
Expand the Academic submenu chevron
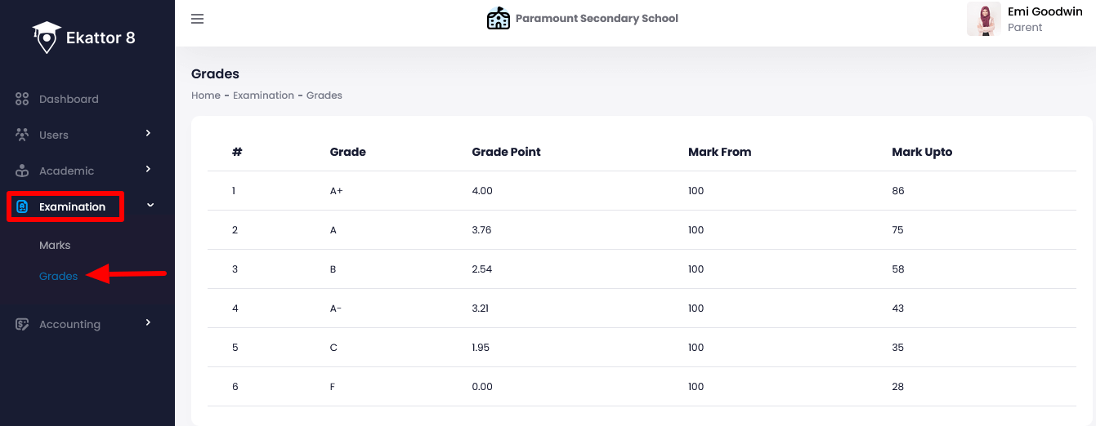click(x=148, y=169)
